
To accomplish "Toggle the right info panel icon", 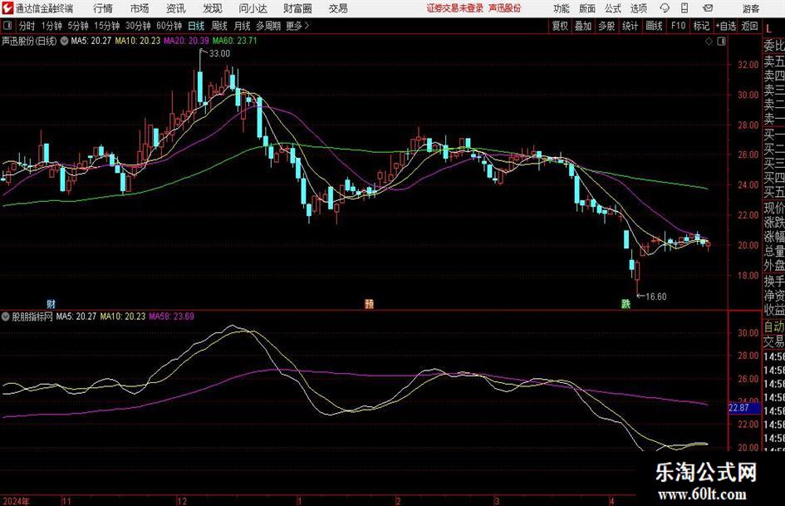I will pyautogui.click(x=721, y=42).
